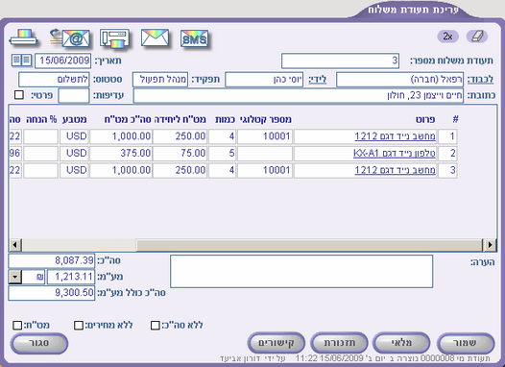The height and width of the screenshot is (367, 505).
Task: Send via SMS icon
Action: pos(195,38)
